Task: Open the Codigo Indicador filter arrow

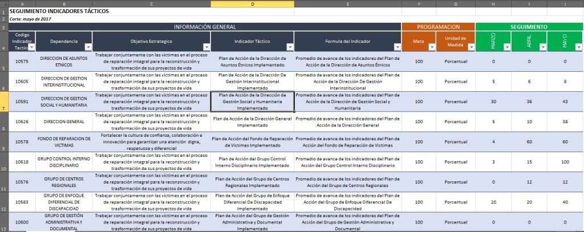Action: 32,47
